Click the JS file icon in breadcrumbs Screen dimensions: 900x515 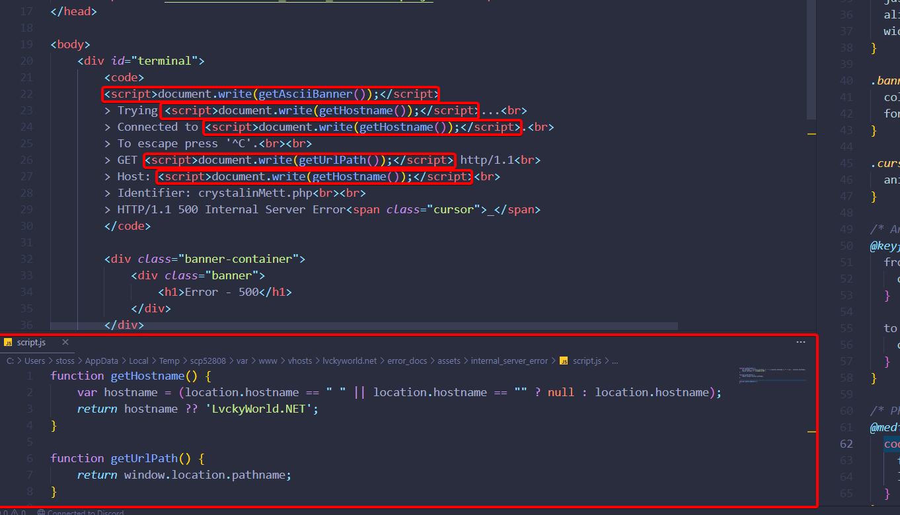coord(564,360)
